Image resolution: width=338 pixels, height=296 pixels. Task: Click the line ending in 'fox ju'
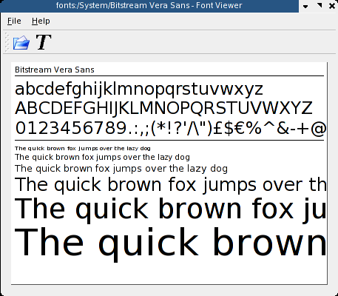pyautogui.click(x=171, y=209)
